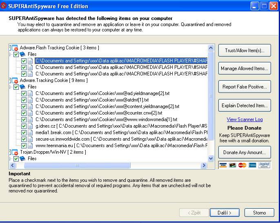
Task: Uncheck the g.idnes.cz entry
Action: pos(24,126)
